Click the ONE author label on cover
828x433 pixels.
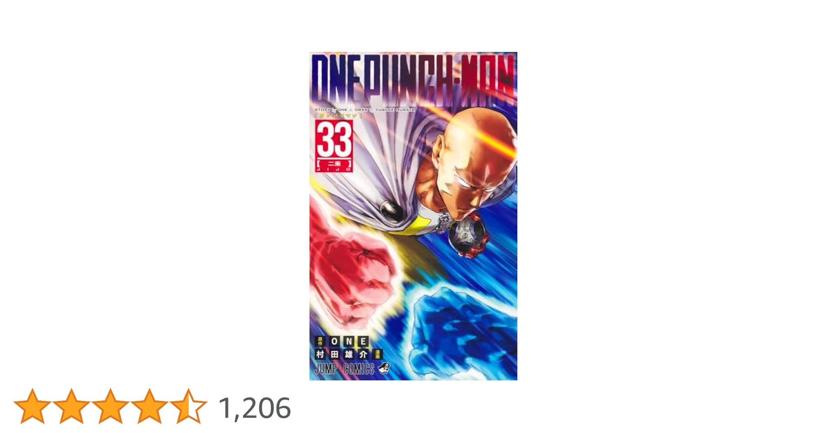pyautogui.click(x=349, y=341)
